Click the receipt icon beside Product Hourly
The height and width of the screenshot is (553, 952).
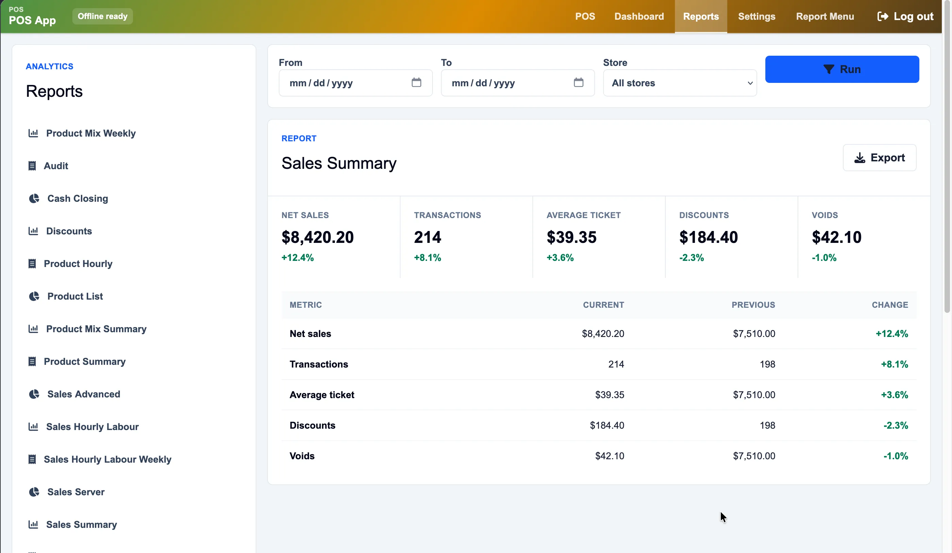32,264
